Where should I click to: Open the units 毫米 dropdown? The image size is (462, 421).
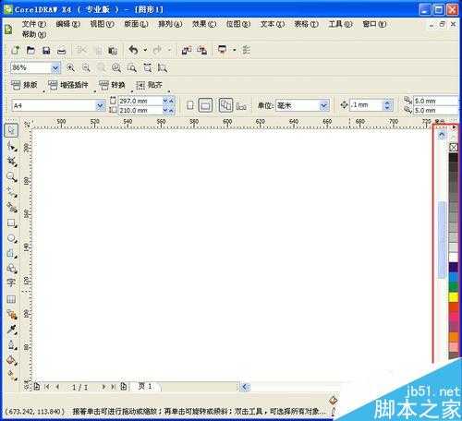point(323,106)
